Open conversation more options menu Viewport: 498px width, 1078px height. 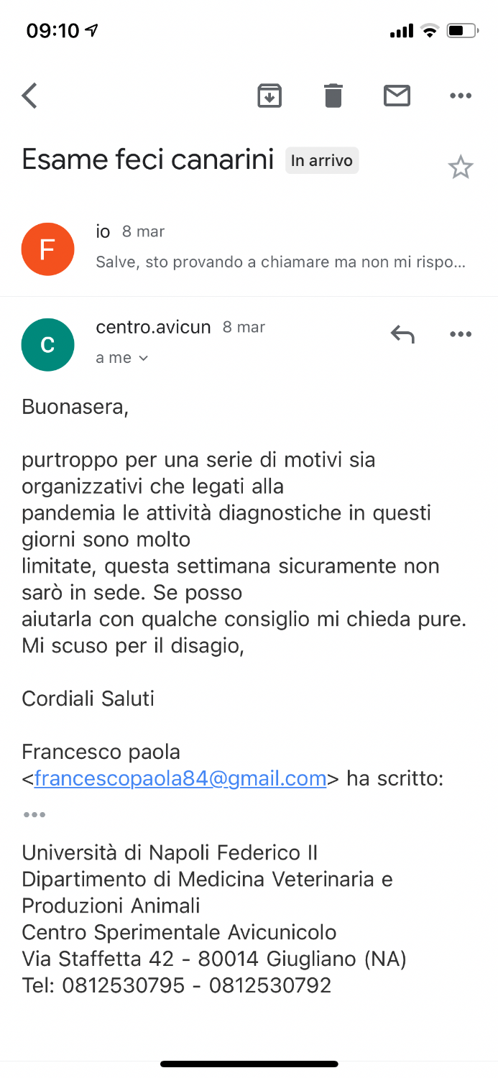point(460,96)
